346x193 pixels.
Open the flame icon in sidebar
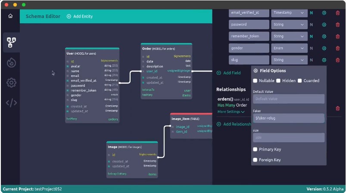11,63
